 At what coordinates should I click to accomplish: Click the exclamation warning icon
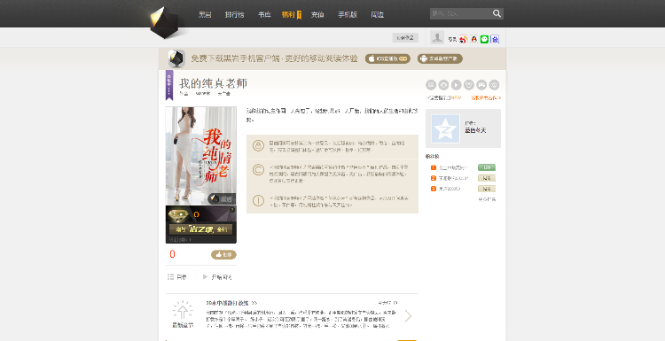[x=258, y=200]
